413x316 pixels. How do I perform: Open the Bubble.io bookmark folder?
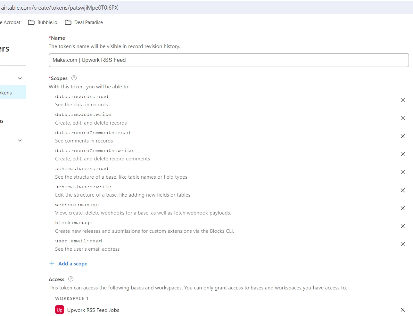click(43, 22)
